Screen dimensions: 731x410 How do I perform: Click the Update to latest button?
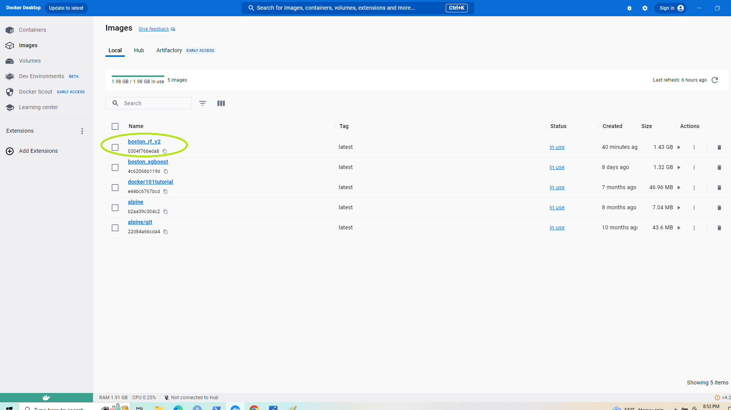[x=66, y=8]
